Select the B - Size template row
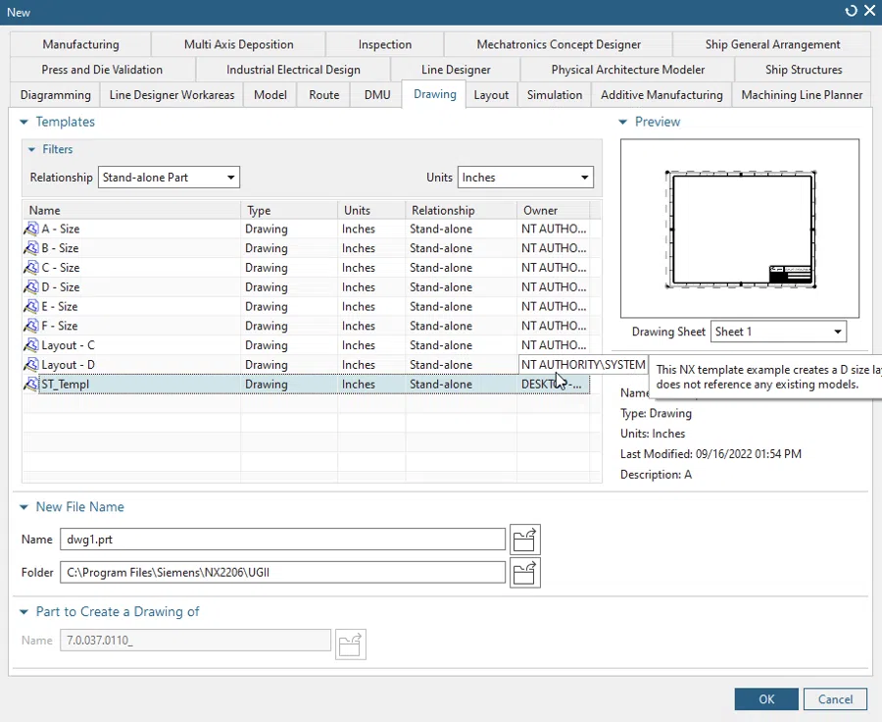The image size is (882, 722). point(306,248)
